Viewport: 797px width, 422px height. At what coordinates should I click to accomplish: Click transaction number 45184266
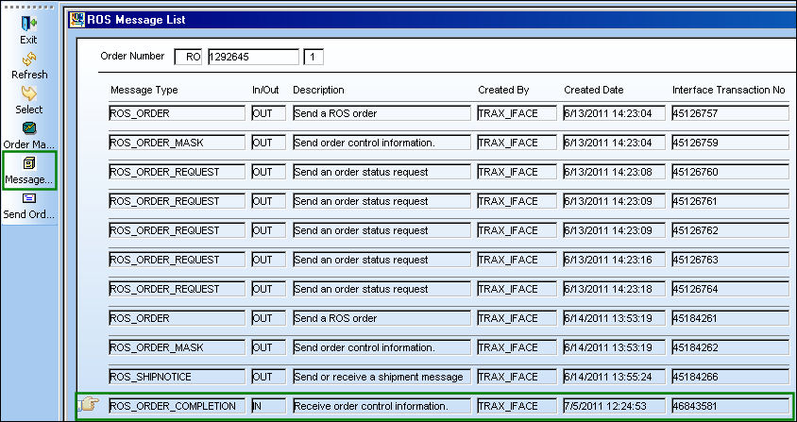coord(730,377)
